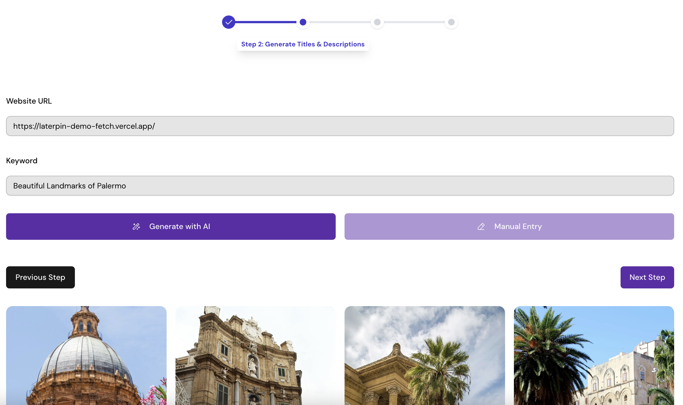The image size is (683, 405).
Task: Jump to the third step dot
Action: click(x=377, y=22)
